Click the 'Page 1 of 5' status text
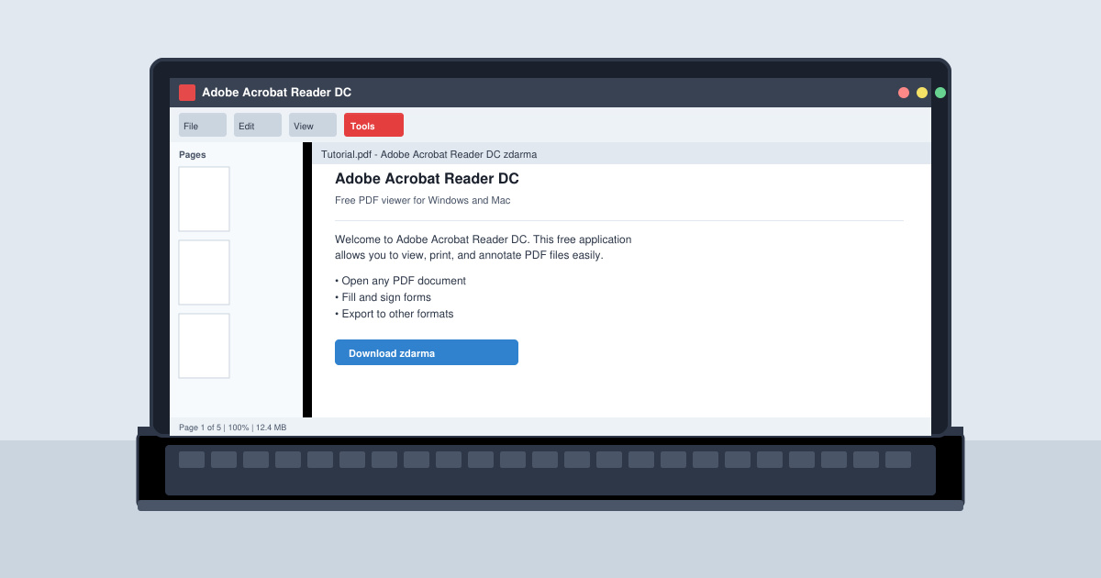The image size is (1101, 578). 201,428
